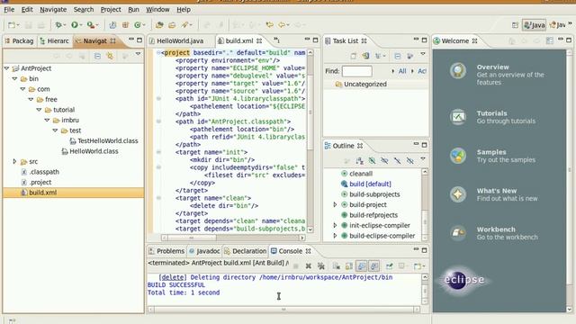This screenshot has width=576, height=324.
Task: Switch to the Hierarchy view tab
Action: [x=55, y=40]
